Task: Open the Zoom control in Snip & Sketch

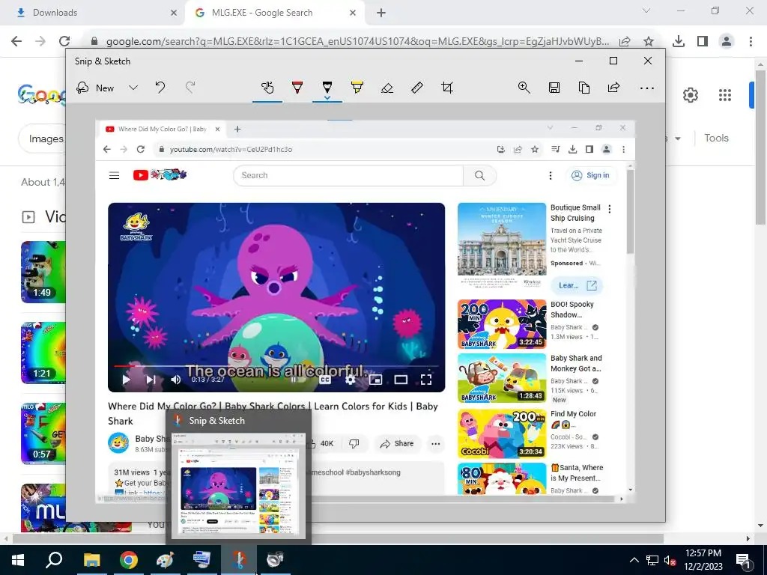Action: point(524,88)
